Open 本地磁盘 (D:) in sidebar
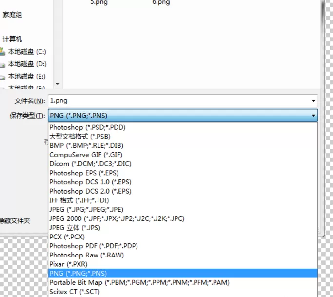 27,64
